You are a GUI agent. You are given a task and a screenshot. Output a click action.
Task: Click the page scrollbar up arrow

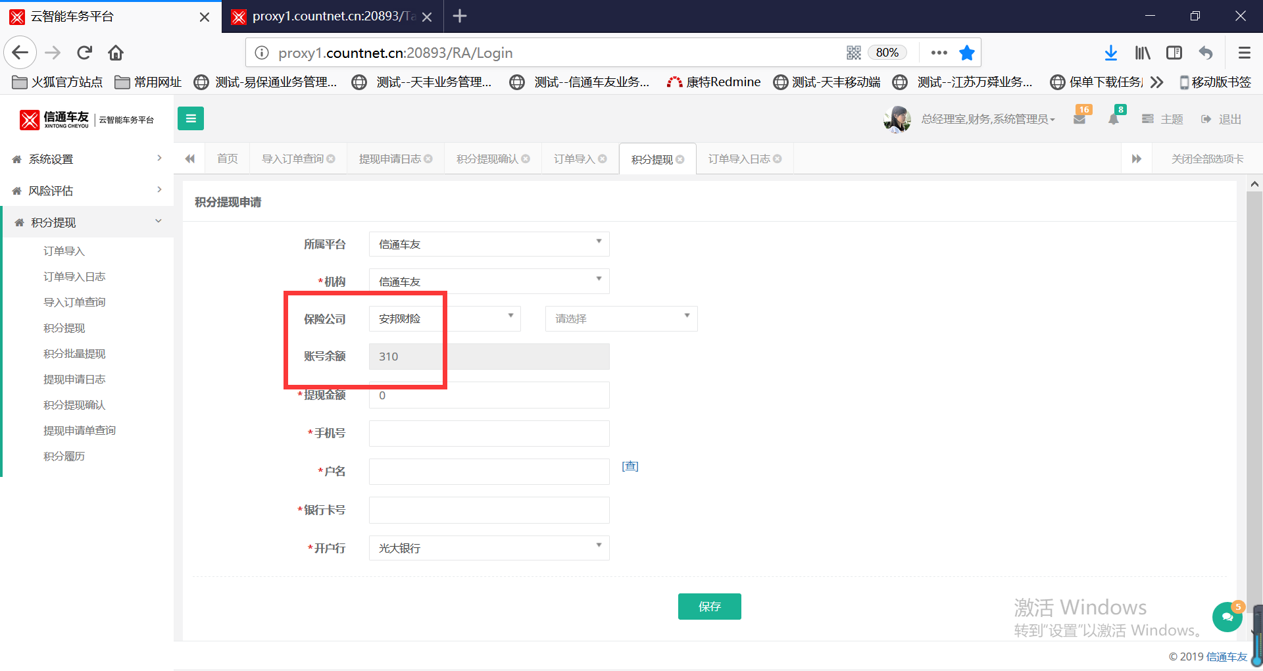(1254, 184)
